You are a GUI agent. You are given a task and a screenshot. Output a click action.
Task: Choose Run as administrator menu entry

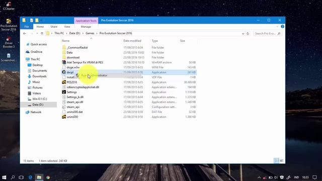[94, 75]
